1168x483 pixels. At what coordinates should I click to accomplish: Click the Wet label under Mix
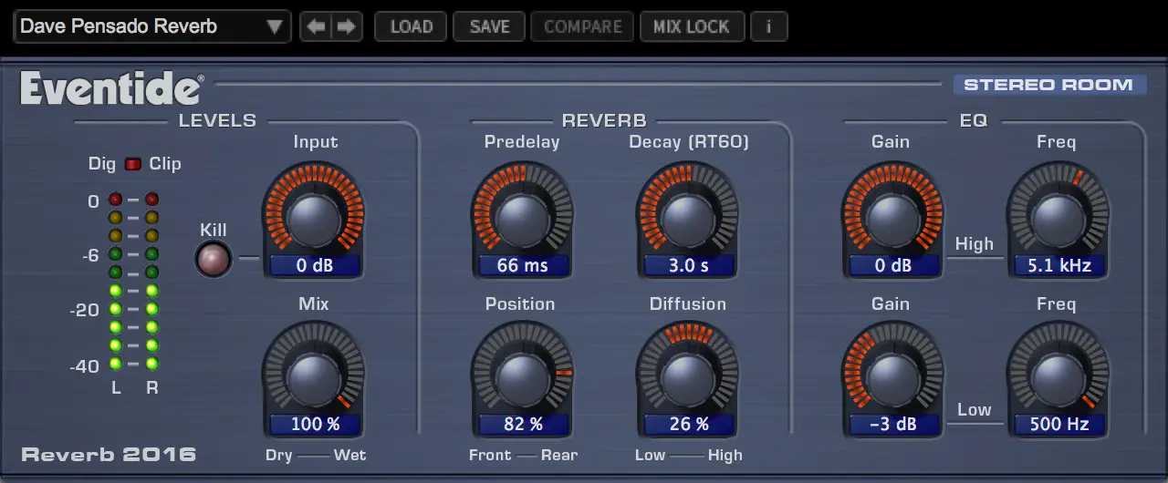coord(349,455)
